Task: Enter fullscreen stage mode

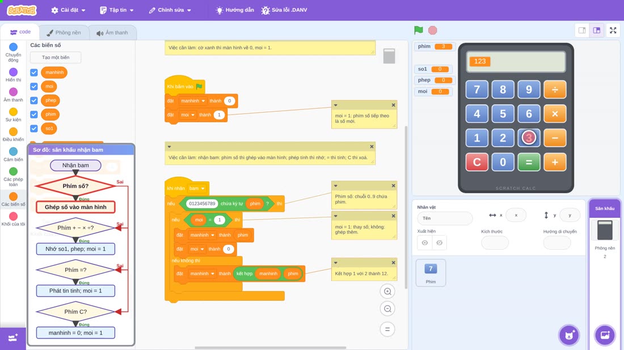Action: 613,30
